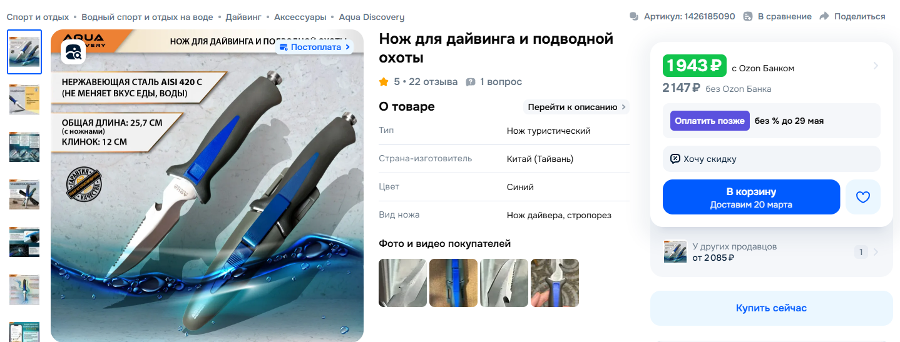
Task: Jump to description via Перейти к описанию
Action: tap(576, 107)
